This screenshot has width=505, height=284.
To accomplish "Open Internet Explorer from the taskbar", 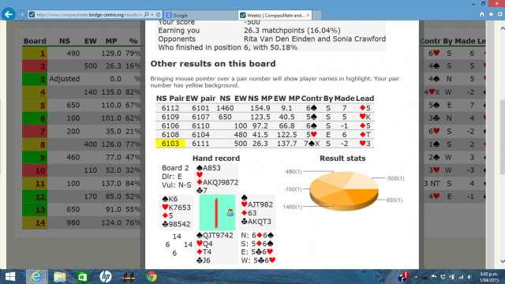I will 36,277.
